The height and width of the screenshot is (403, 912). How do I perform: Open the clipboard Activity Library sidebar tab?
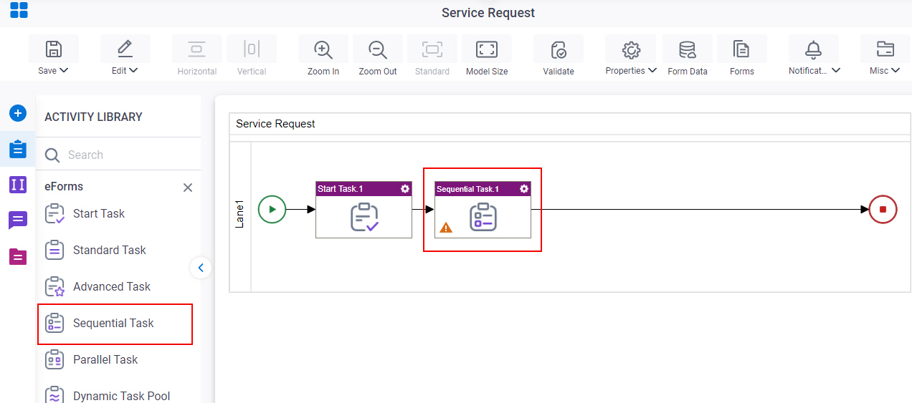18,149
